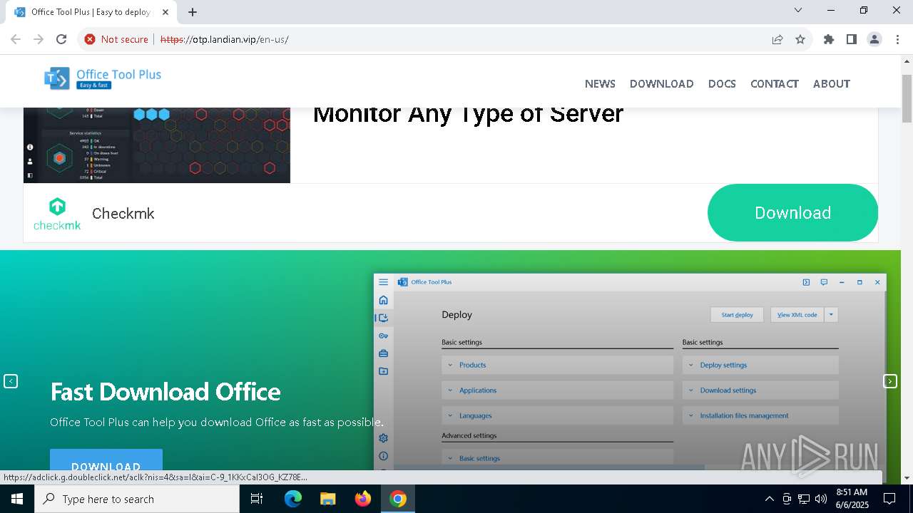Open a new browser tab

[x=193, y=12]
